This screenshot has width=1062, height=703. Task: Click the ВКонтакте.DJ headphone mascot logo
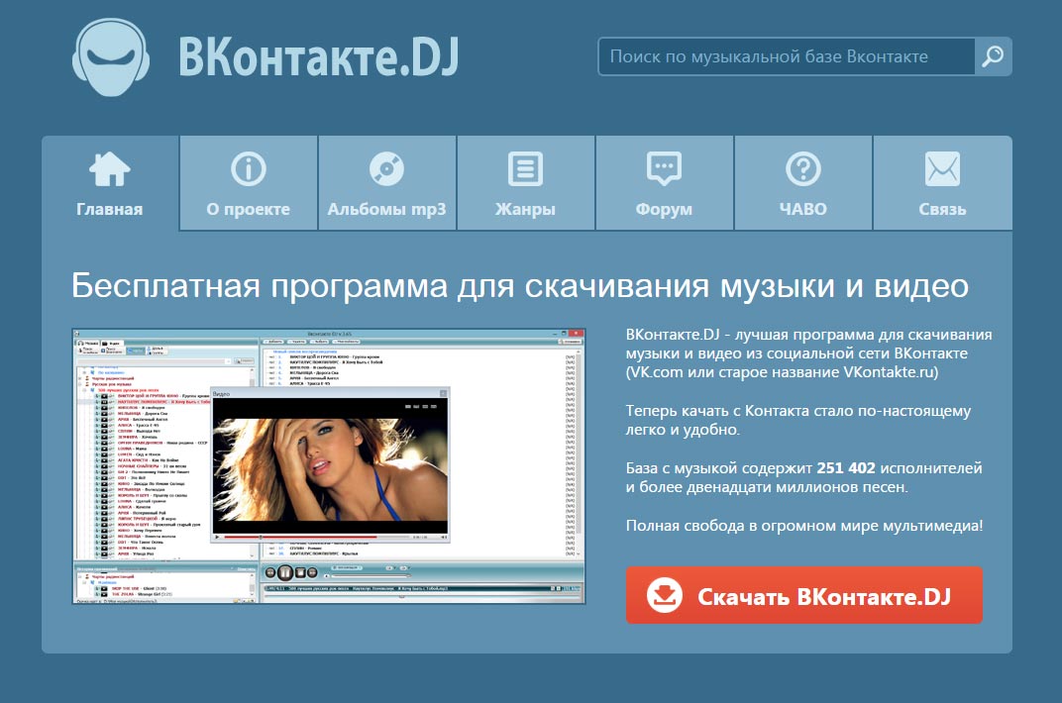point(111,57)
